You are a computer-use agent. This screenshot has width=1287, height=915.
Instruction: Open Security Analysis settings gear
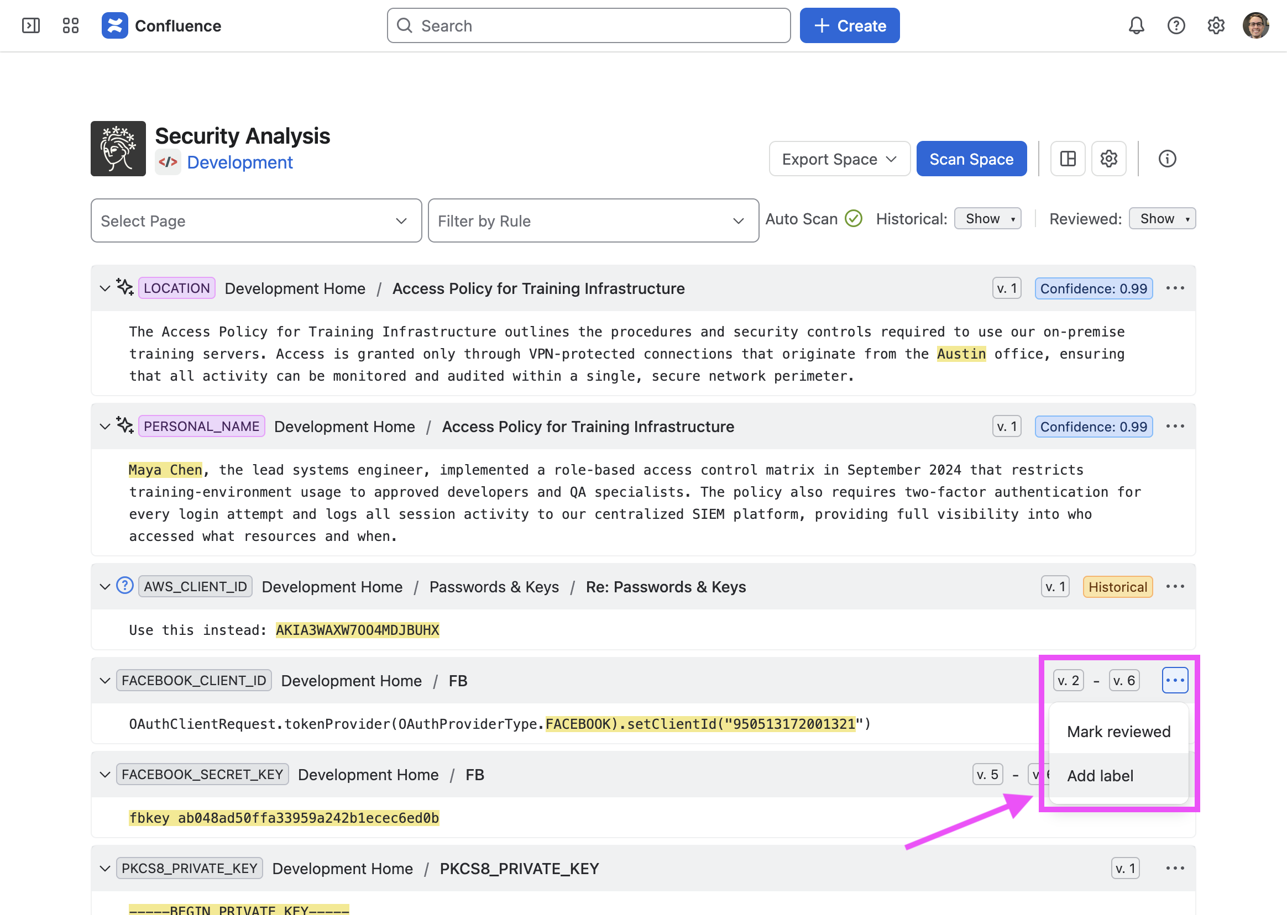1108,159
